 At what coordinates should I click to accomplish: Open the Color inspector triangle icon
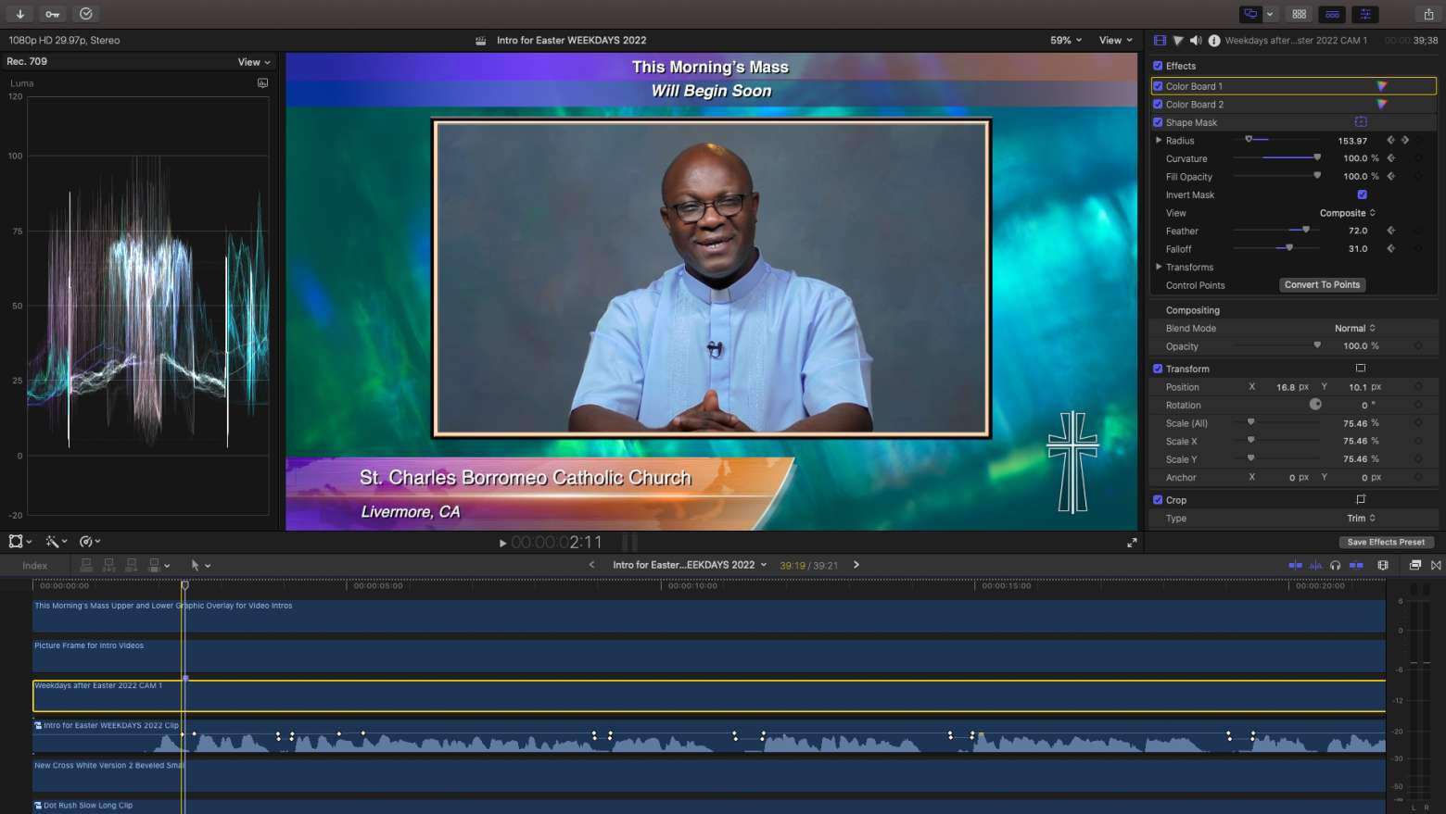coord(1178,41)
